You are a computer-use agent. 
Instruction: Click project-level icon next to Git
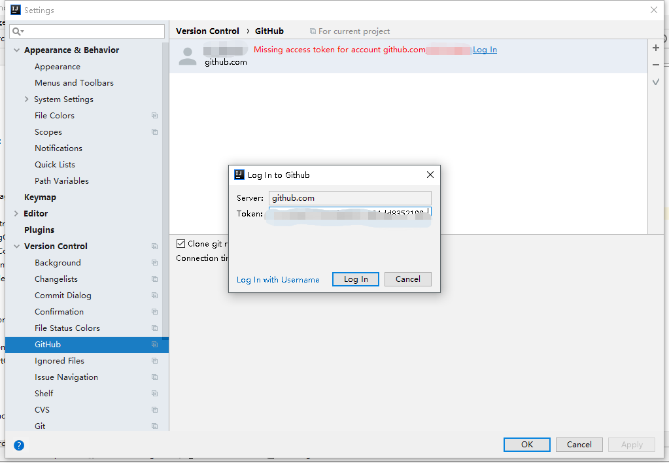tap(154, 426)
